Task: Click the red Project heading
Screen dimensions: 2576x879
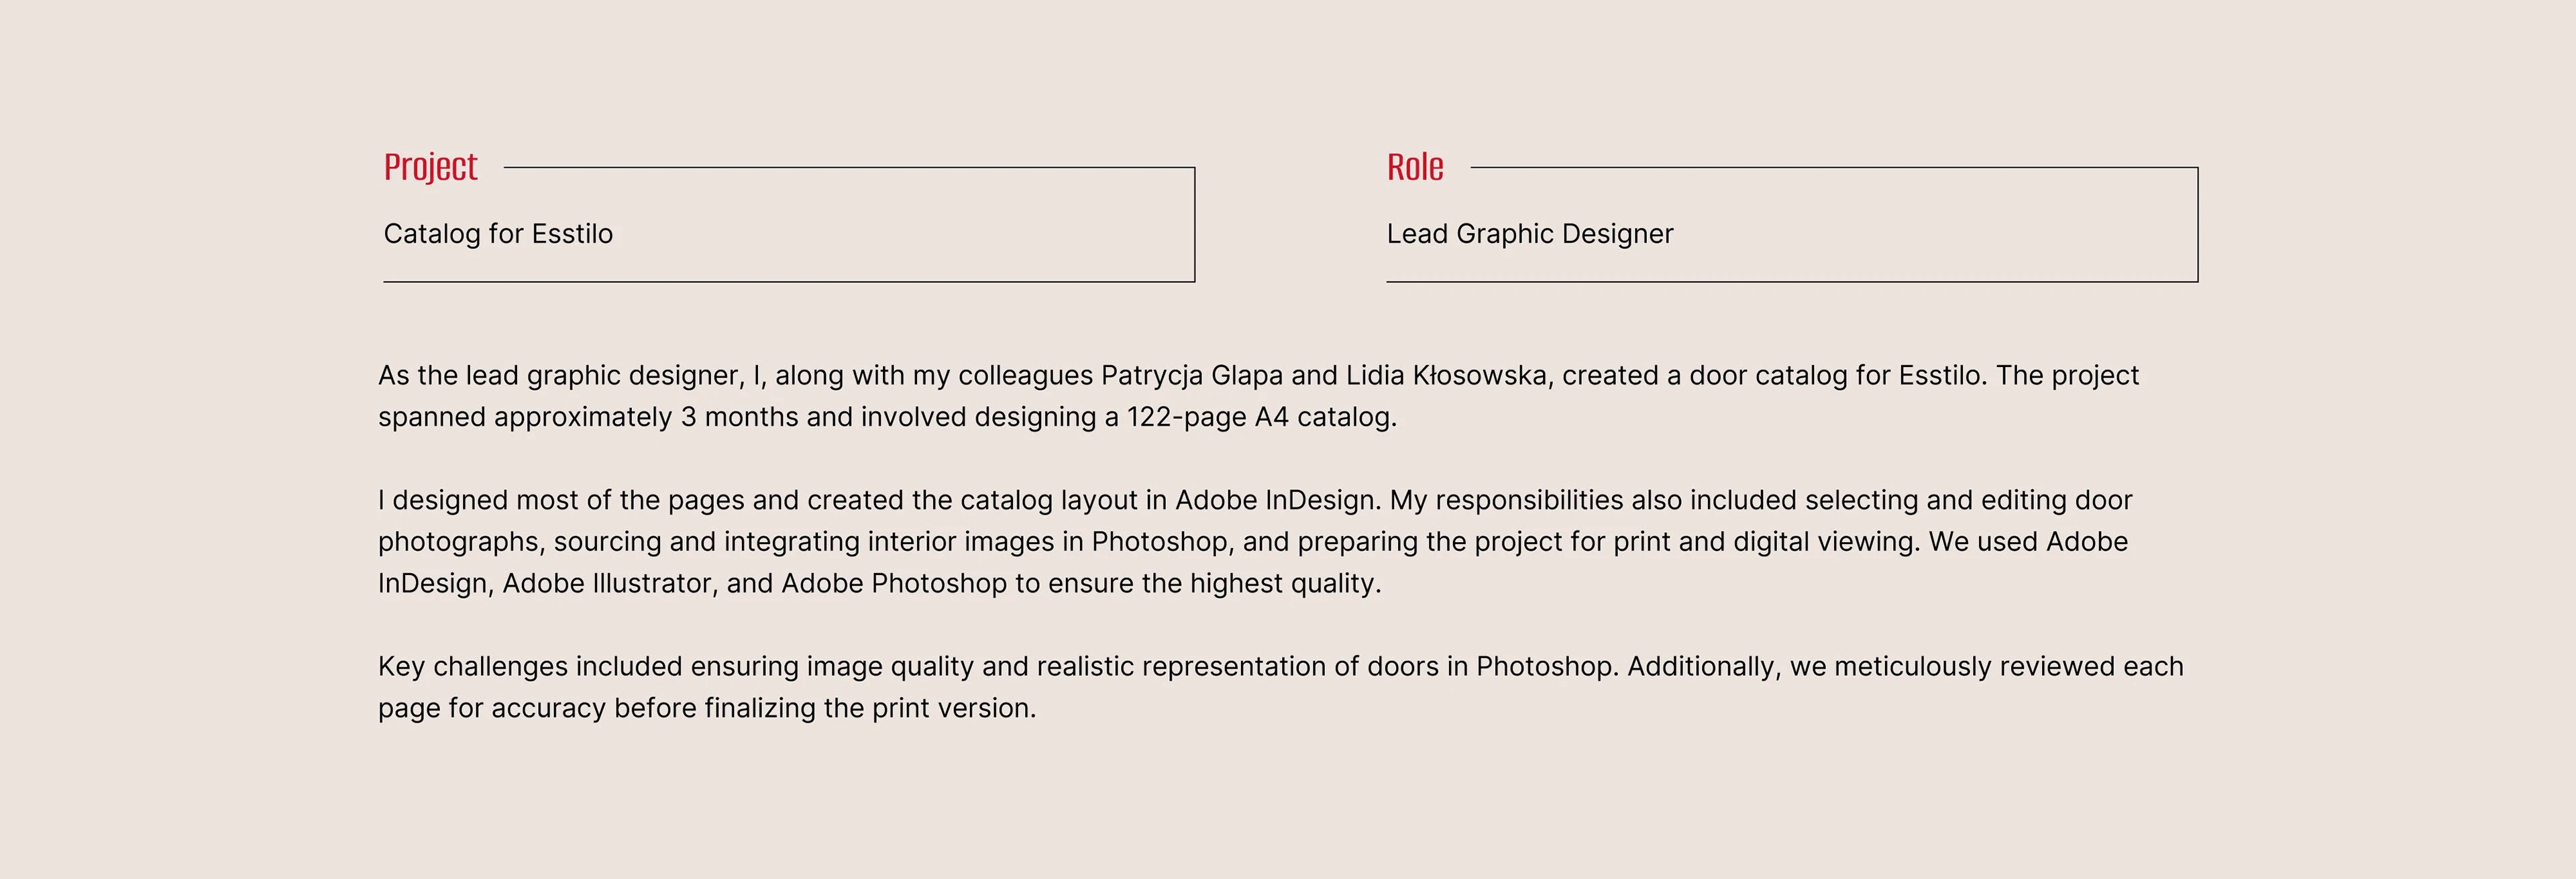Action: 430,167
